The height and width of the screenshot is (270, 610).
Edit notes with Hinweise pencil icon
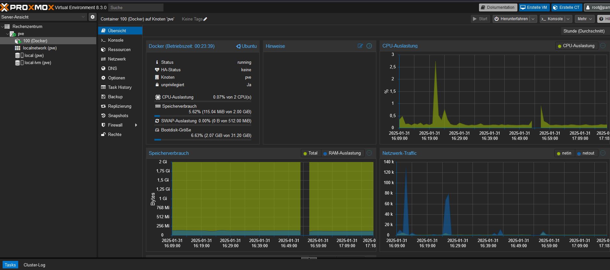click(x=360, y=46)
